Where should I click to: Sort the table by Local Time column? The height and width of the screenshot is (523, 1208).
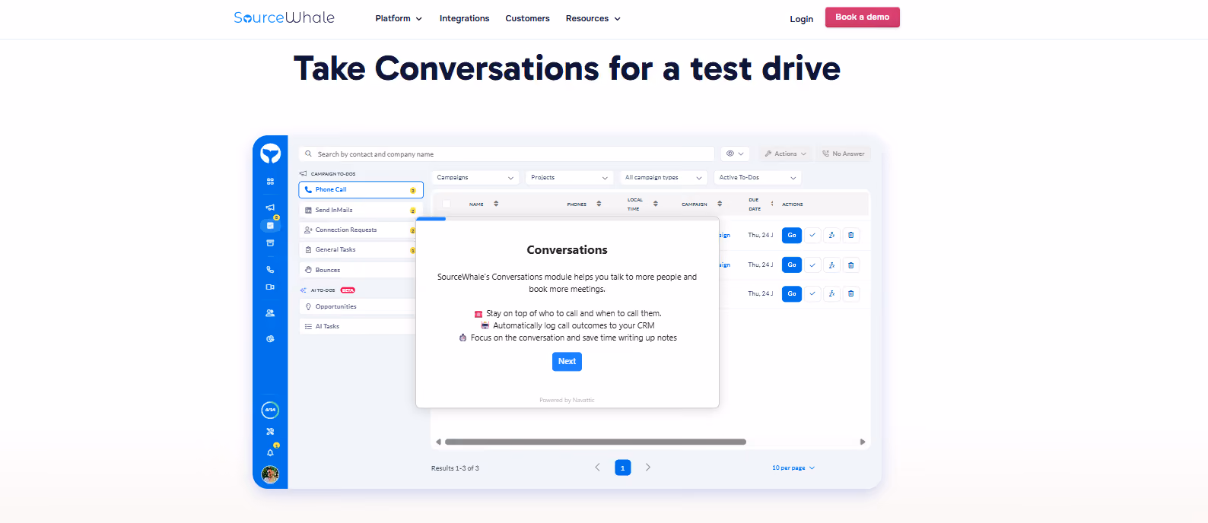(656, 204)
